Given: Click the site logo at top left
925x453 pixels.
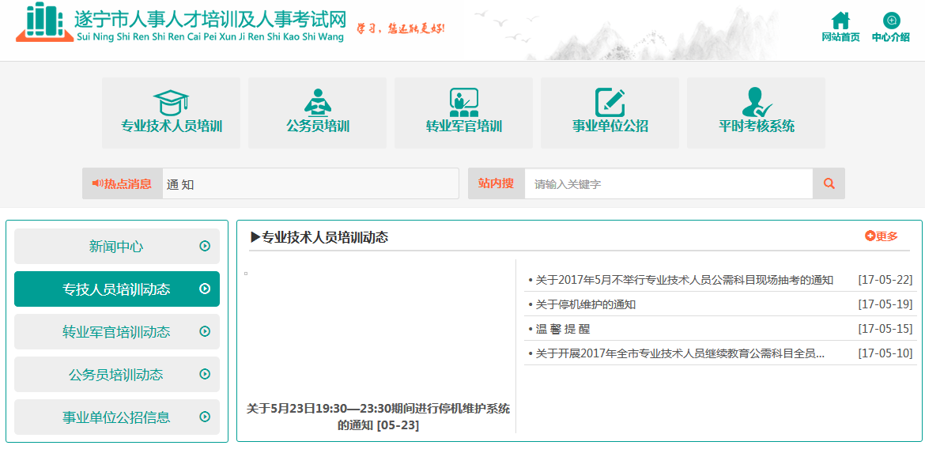Looking at the screenshot, I should (x=44, y=22).
